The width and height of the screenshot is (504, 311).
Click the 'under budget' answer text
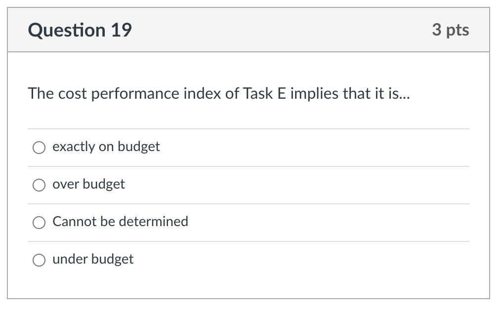pyautogui.click(x=93, y=259)
